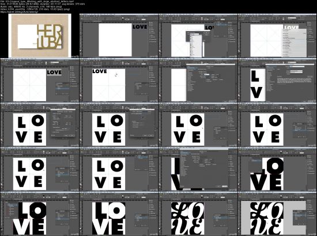Open frame with black-and-white inverted bold LOVE halves

coord(119,214)
